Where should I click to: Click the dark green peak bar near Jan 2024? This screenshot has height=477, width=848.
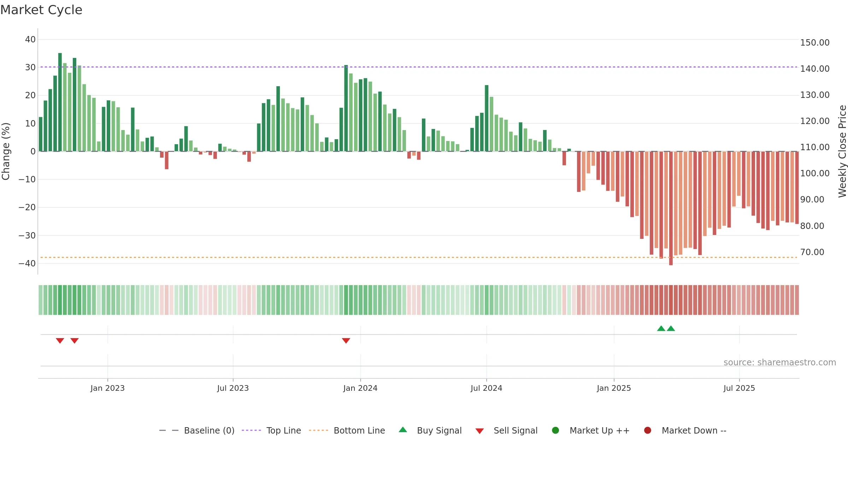pos(346,108)
